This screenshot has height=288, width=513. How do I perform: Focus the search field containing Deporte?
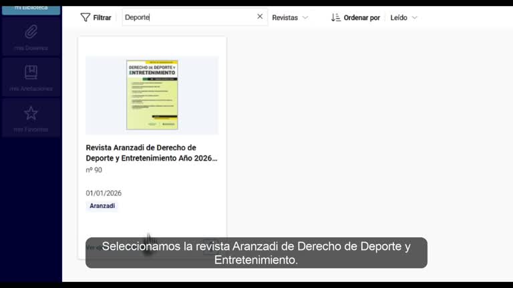click(x=194, y=17)
